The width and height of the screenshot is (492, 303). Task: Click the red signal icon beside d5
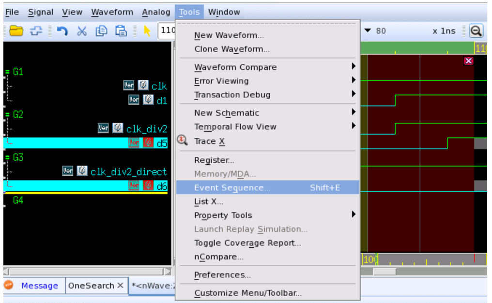[x=148, y=143]
